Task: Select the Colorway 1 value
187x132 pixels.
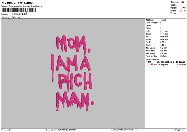Action: tap(16, 17)
